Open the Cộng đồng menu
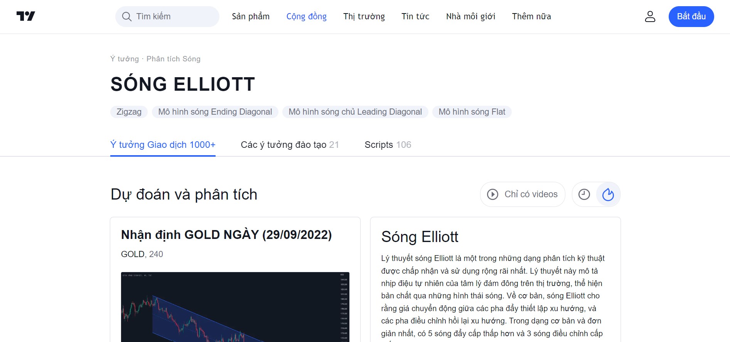This screenshot has width=730, height=342. pos(307,17)
